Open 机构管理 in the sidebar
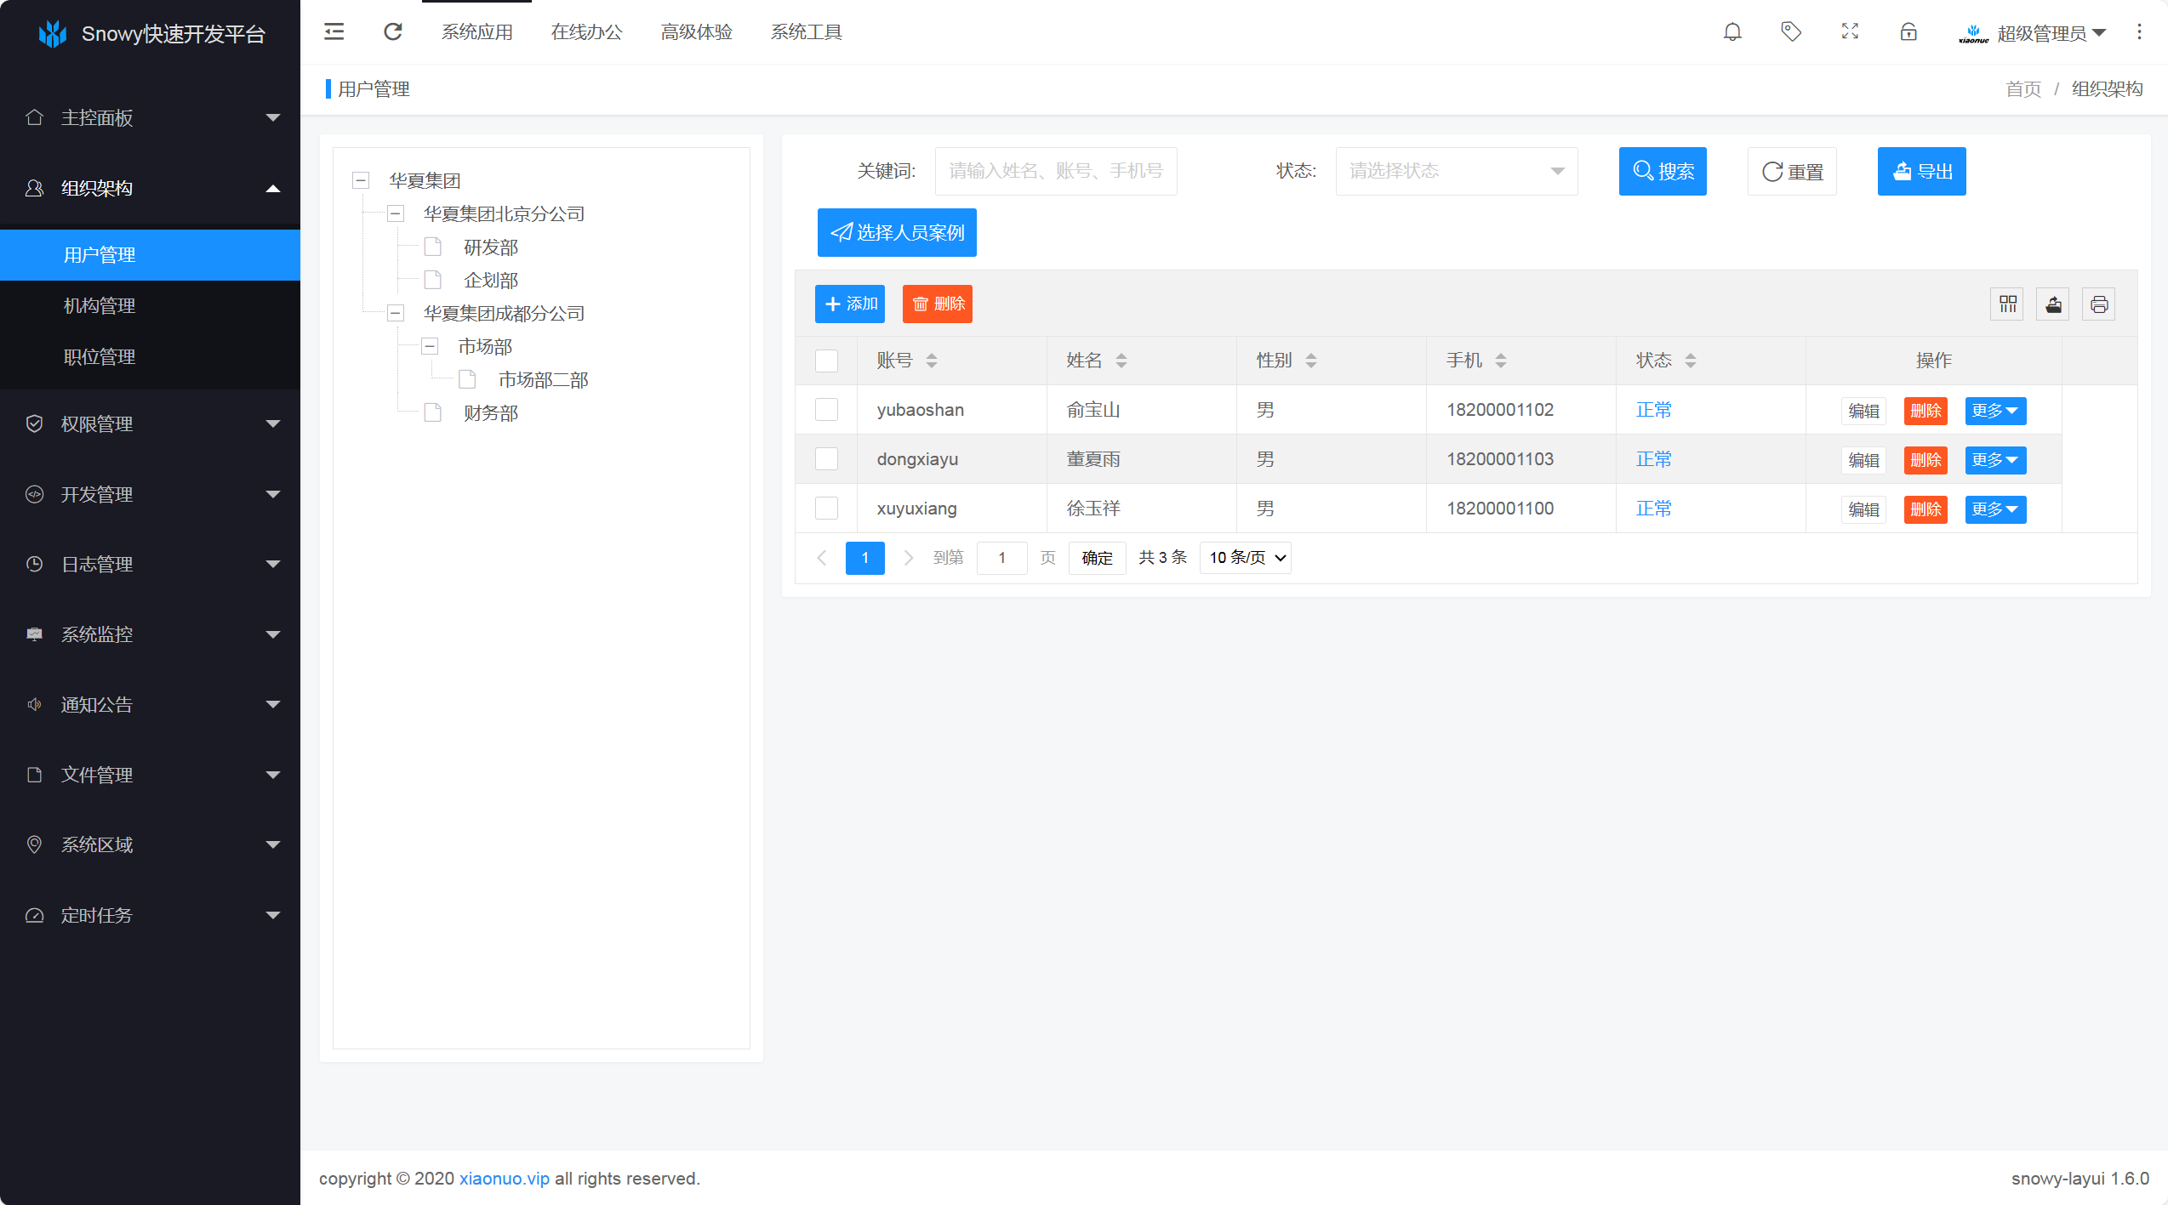This screenshot has width=2168, height=1205. tap(100, 306)
